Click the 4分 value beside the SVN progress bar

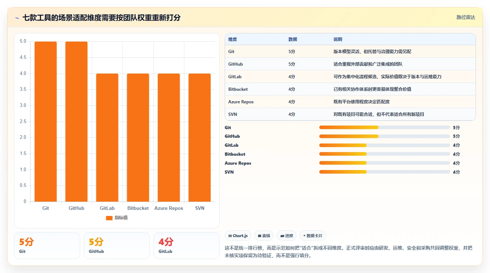click(x=457, y=172)
